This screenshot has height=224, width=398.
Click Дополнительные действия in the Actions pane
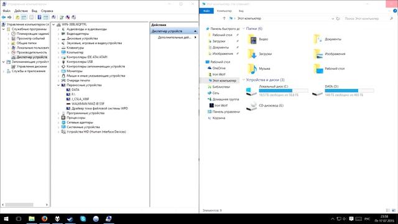point(174,37)
